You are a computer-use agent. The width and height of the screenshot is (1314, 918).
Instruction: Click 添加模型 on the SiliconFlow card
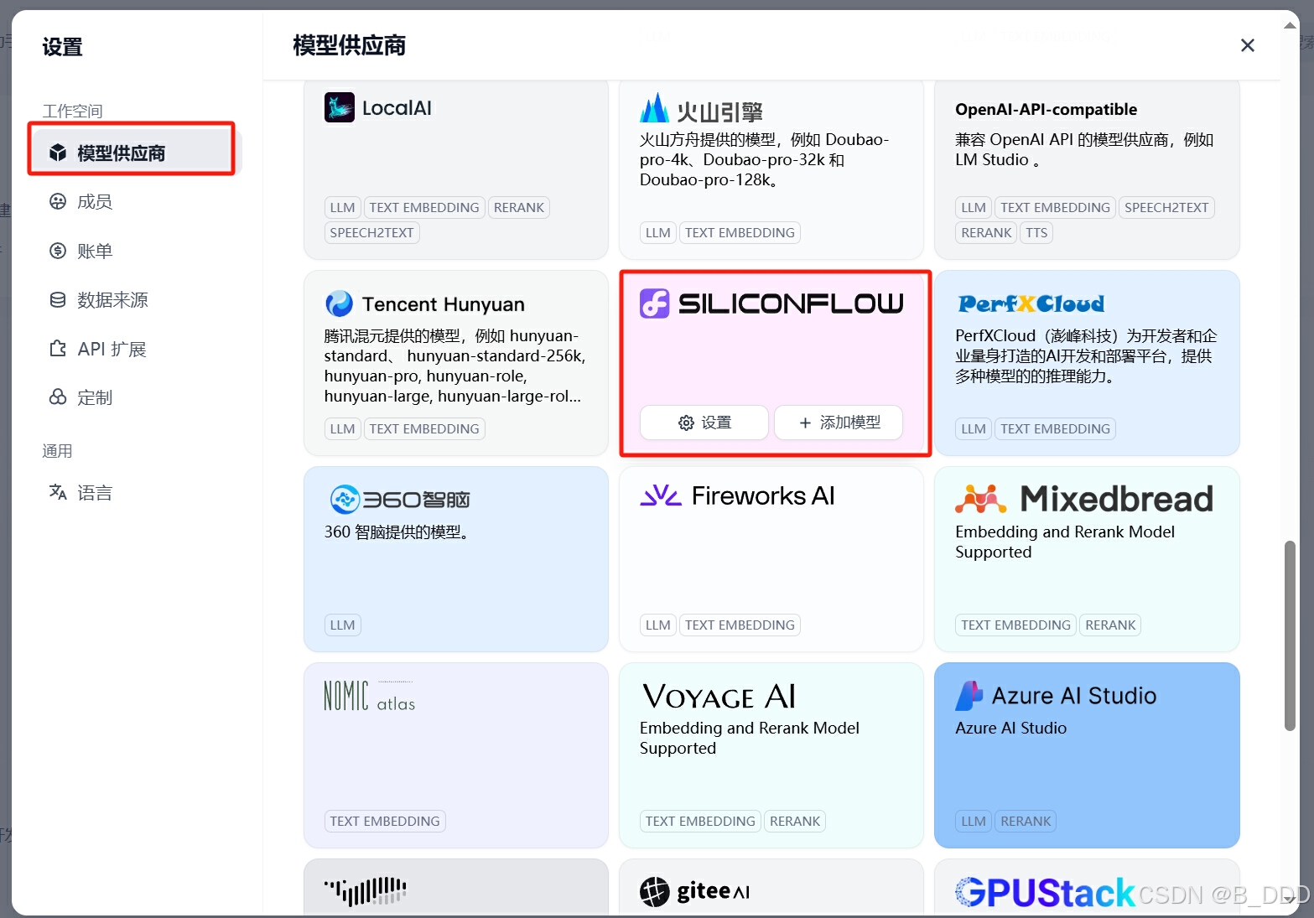click(x=839, y=423)
